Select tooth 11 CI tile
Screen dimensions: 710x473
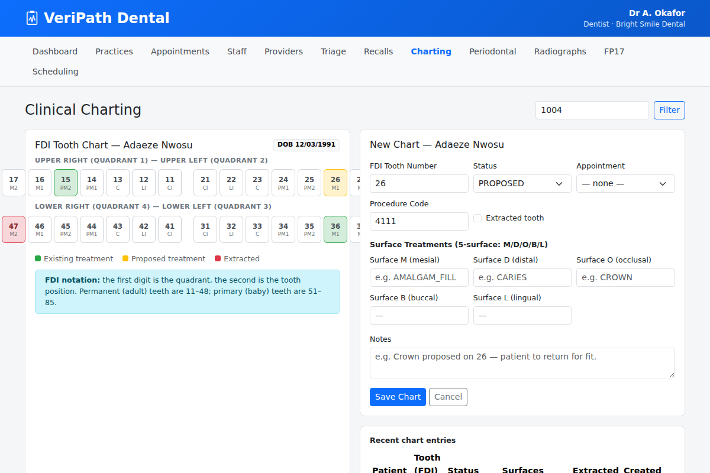tap(170, 183)
